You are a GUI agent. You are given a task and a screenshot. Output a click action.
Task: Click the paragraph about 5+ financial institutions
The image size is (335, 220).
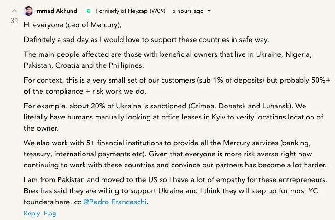175,154
